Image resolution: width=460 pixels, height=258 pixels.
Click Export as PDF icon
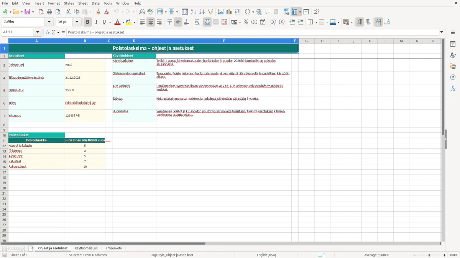pyautogui.click(x=41, y=12)
